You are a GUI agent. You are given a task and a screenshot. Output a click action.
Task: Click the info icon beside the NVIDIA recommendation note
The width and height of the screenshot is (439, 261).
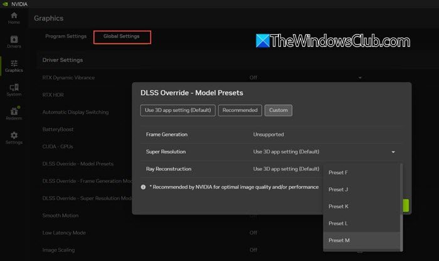click(143, 187)
